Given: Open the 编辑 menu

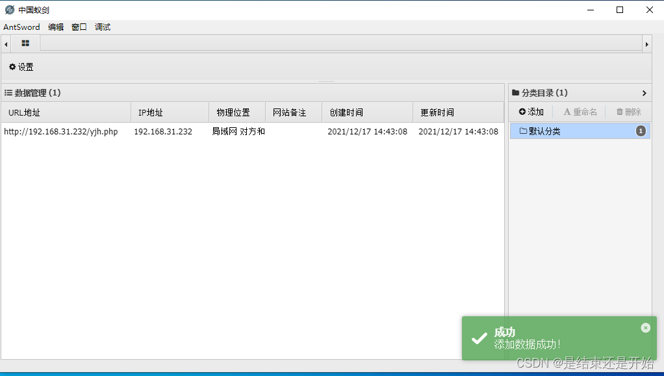Looking at the screenshot, I should coord(56,27).
